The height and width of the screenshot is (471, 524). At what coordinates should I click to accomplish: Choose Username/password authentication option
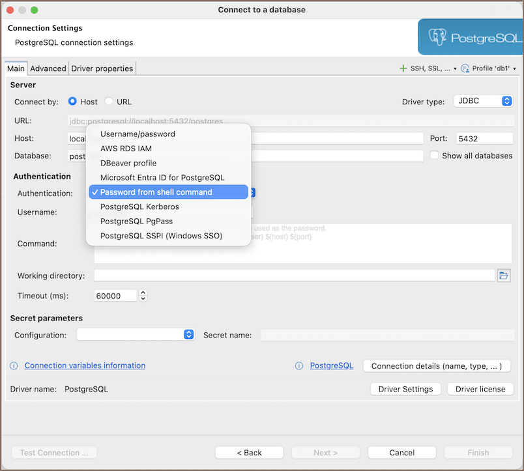pos(168,134)
